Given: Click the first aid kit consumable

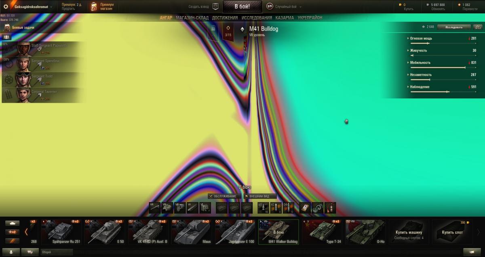Looking at the screenshot, I should pos(306,207).
